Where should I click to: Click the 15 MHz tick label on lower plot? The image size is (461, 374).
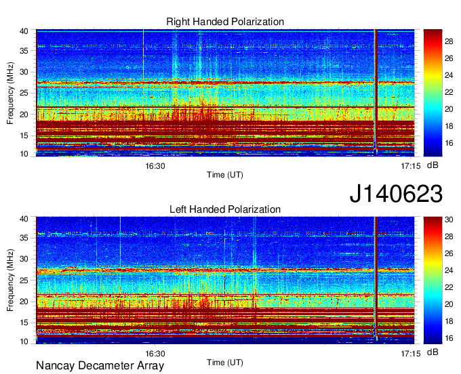tap(24, 323)
